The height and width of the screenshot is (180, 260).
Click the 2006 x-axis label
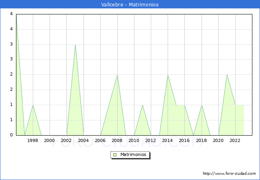[x=100, y=140]
